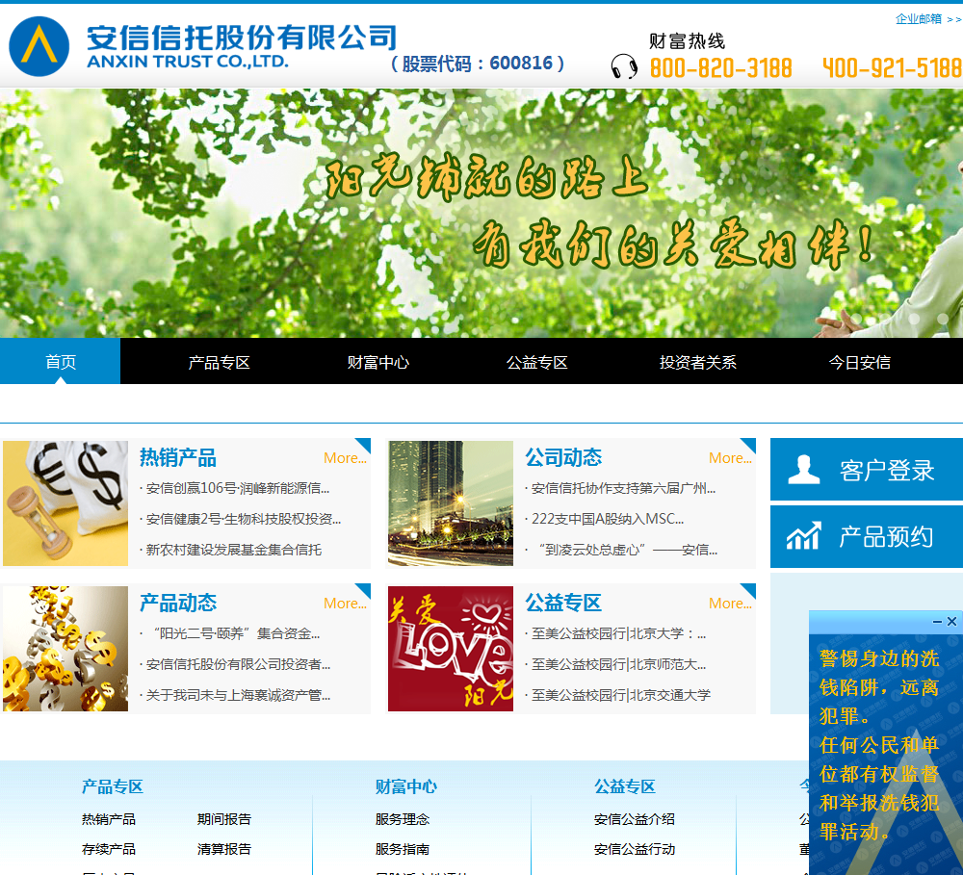The image size is (963, 875).
Task: Click footer 安信公益行动 link
Action: tap(635, 849)
